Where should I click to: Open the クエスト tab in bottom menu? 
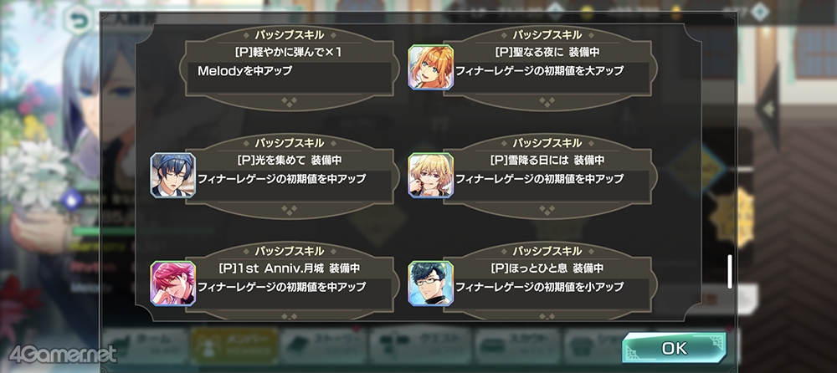(x=421, y=345)
